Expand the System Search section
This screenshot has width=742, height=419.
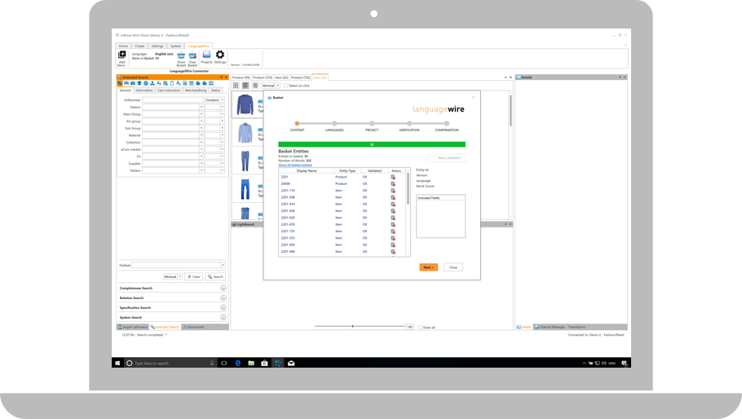(223, 317)
